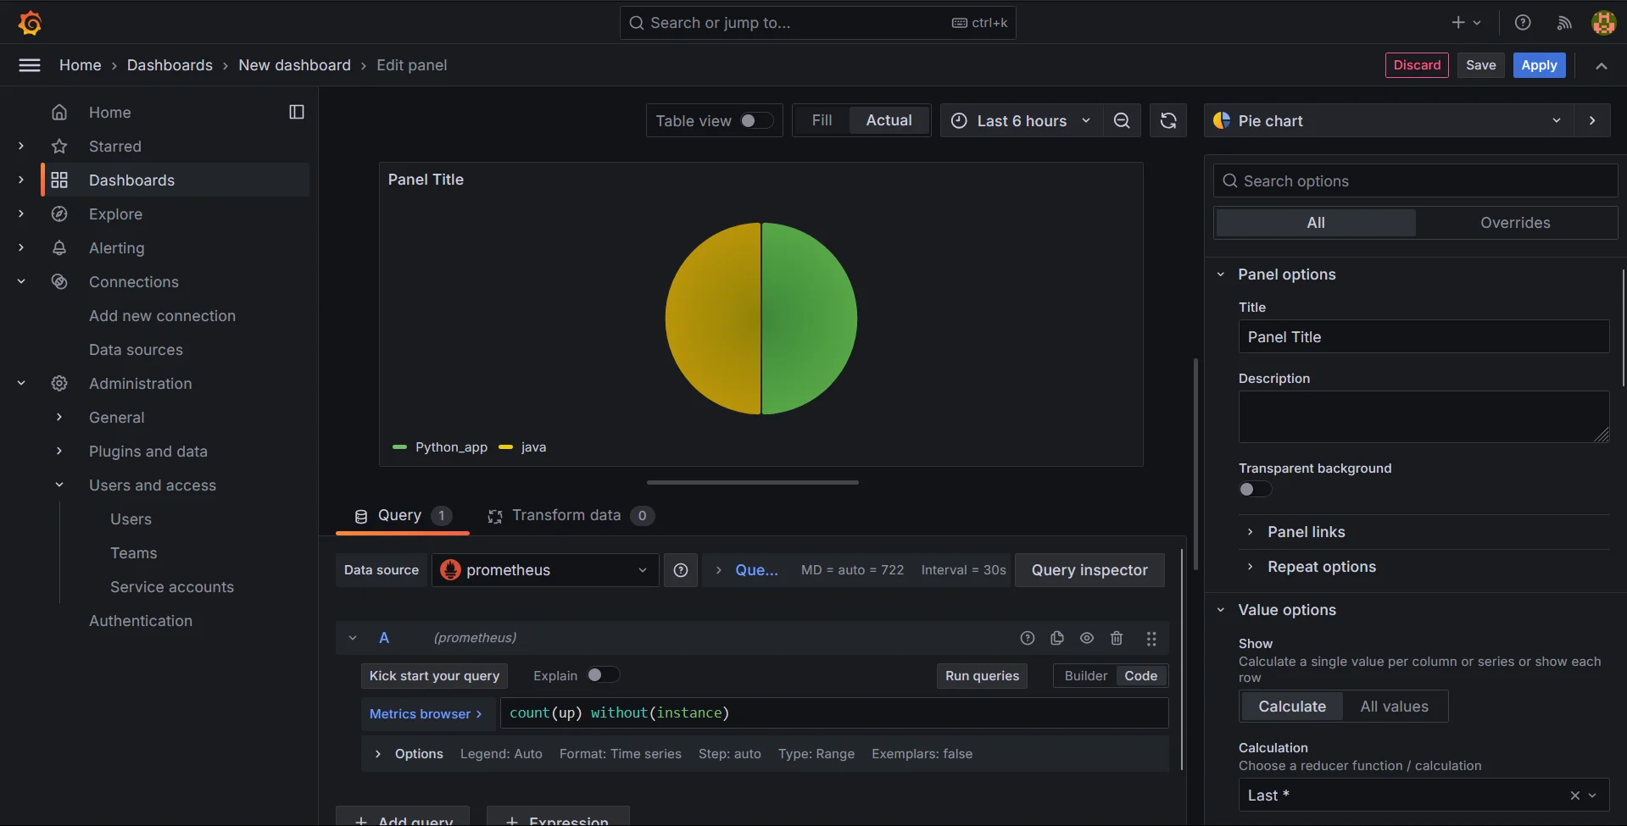Refresh the panel with the refresh icon
The width and height of the screenshot is (1627, 826).
(1168, 121)
